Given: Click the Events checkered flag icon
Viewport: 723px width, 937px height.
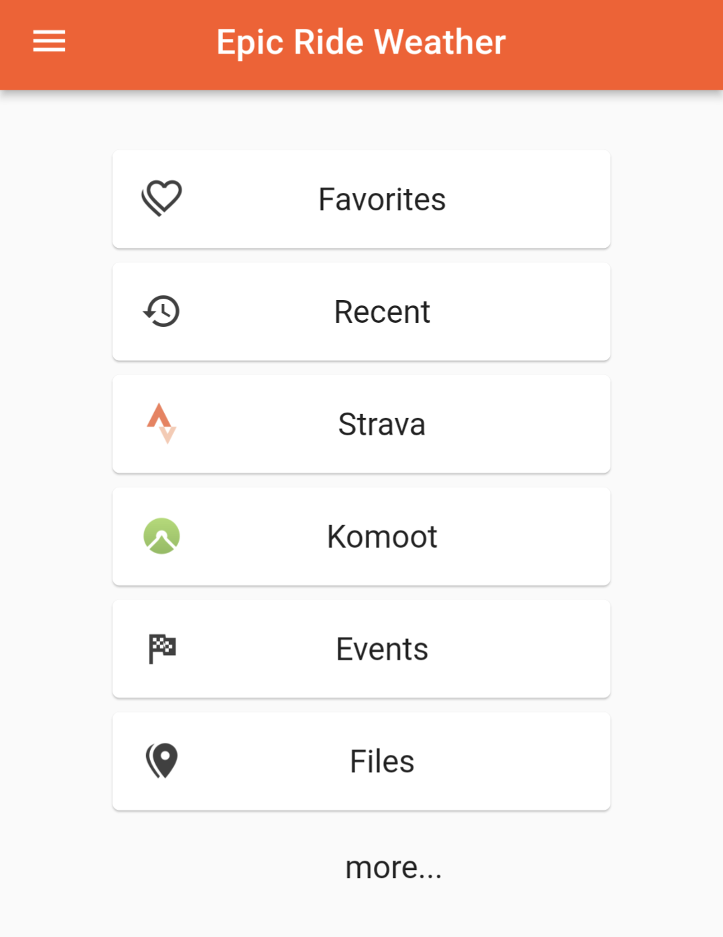Looking at the screenshot, I should coord(161,648).
